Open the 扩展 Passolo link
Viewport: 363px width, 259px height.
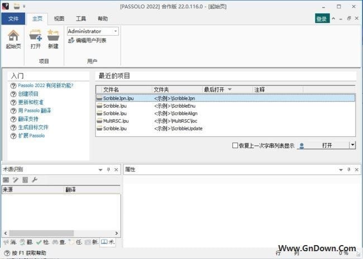pyautogui.click(x=31, y=136)
